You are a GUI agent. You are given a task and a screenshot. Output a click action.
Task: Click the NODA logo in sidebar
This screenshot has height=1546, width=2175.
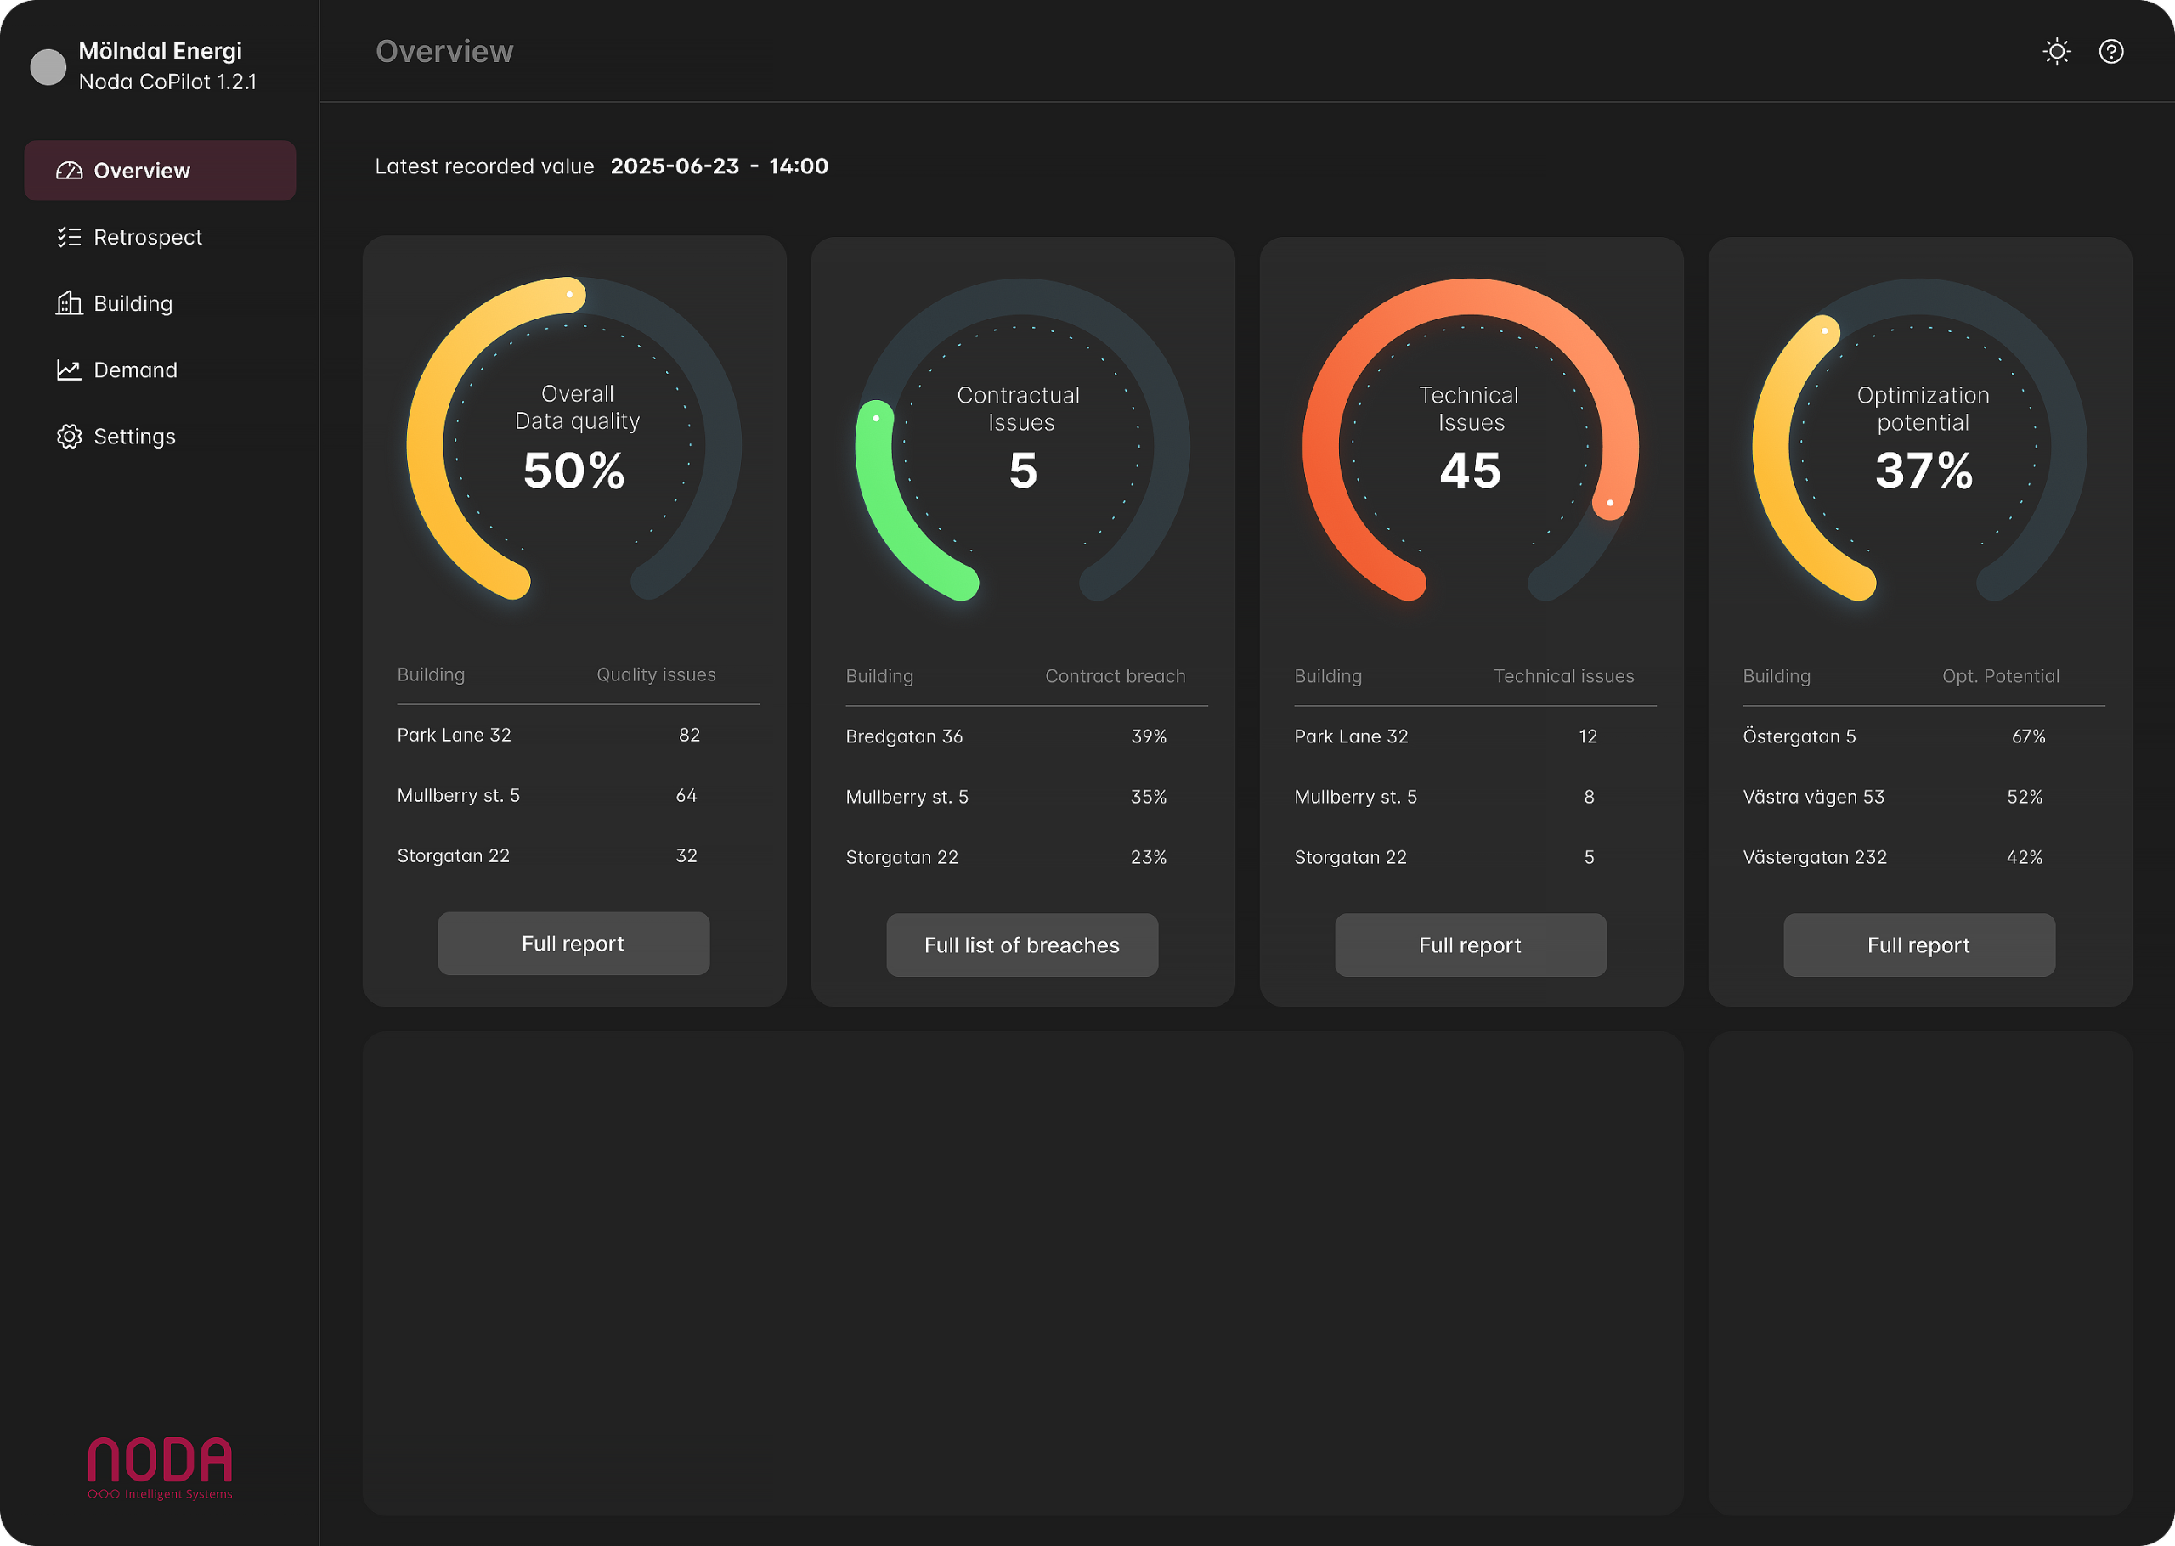[x=160, y=1467]
